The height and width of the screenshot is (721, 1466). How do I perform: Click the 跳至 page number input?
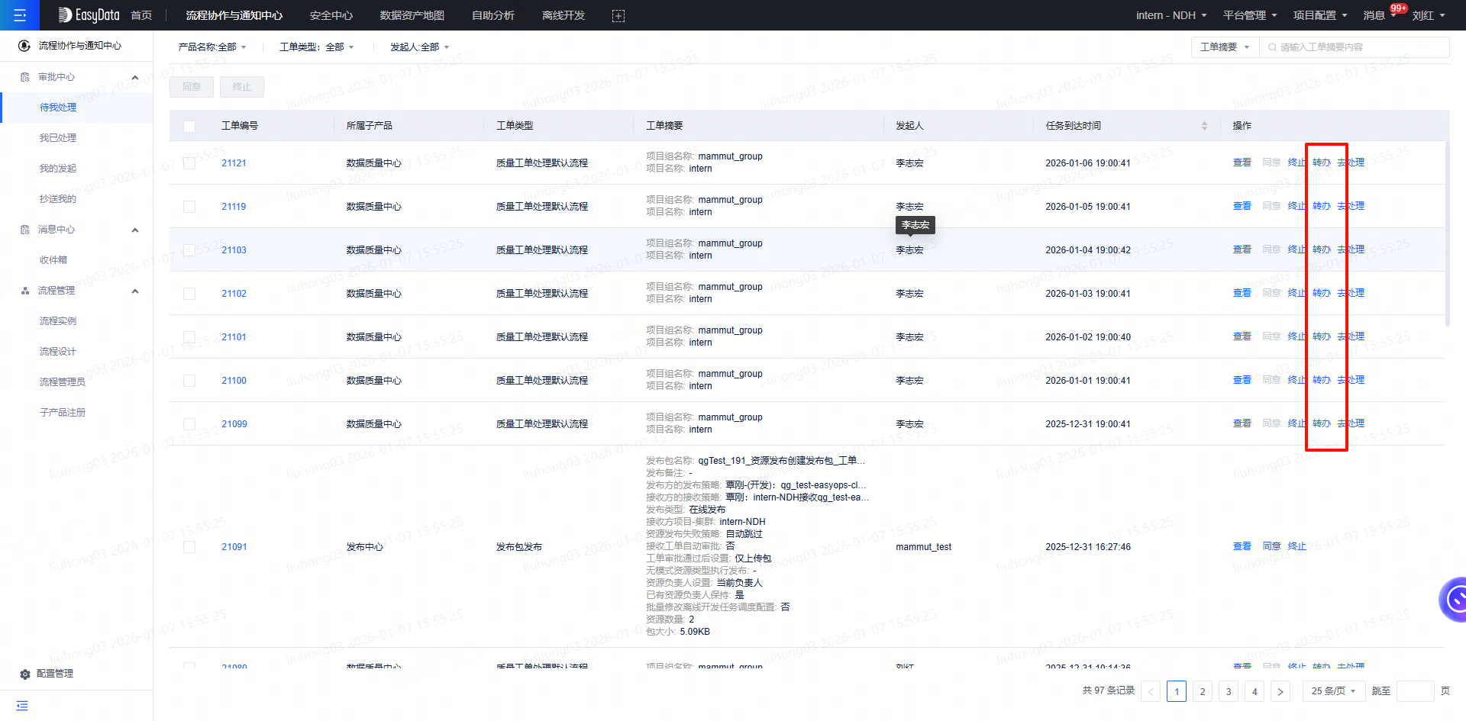click(1415, 691)
